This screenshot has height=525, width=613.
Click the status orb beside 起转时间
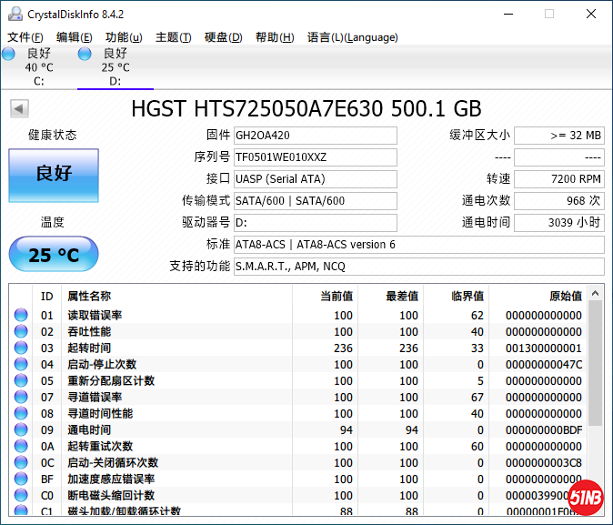(x=20, y=348)
